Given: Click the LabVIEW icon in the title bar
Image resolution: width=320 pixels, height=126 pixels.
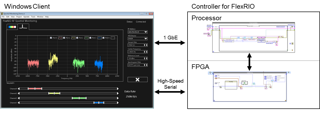Looking at the screenshot, I should [x=2, y=13].
